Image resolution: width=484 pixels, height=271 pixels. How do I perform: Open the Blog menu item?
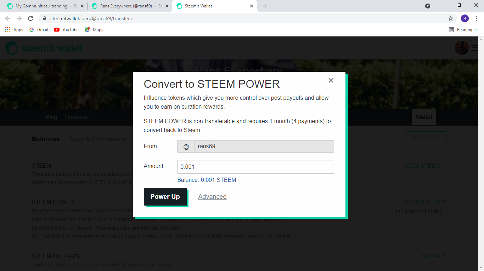click(x=51, y=117)
